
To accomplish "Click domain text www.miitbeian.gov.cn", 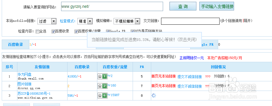I will tap(35, 98).
